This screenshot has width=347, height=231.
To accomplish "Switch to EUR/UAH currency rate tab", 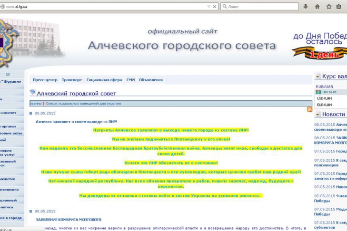I will pyautogui.click(x=325, y=105).
